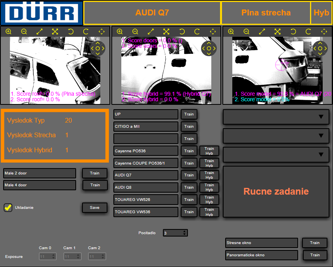Click Train next to the empty model field
Screen dimensions: 333x267
[189, 139]
